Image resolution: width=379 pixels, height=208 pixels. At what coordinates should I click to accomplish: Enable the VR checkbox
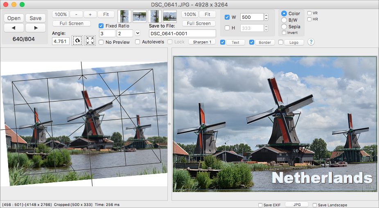click(x=309, y=13)
